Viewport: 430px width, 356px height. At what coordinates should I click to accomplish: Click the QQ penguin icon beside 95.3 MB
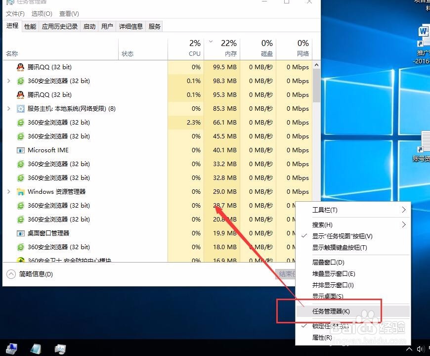click(20, 95)
